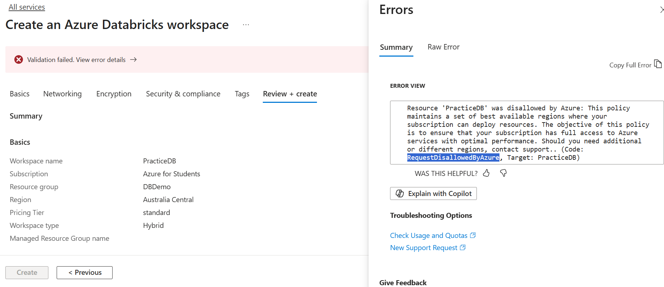The image size is (664, 287).
Task: Click the Previous button
Action: 85,273
